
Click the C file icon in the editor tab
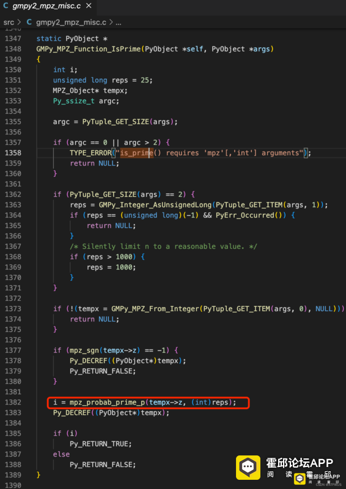[x=6, y=6]
